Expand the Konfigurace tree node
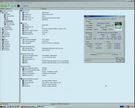 coord(1,46)
